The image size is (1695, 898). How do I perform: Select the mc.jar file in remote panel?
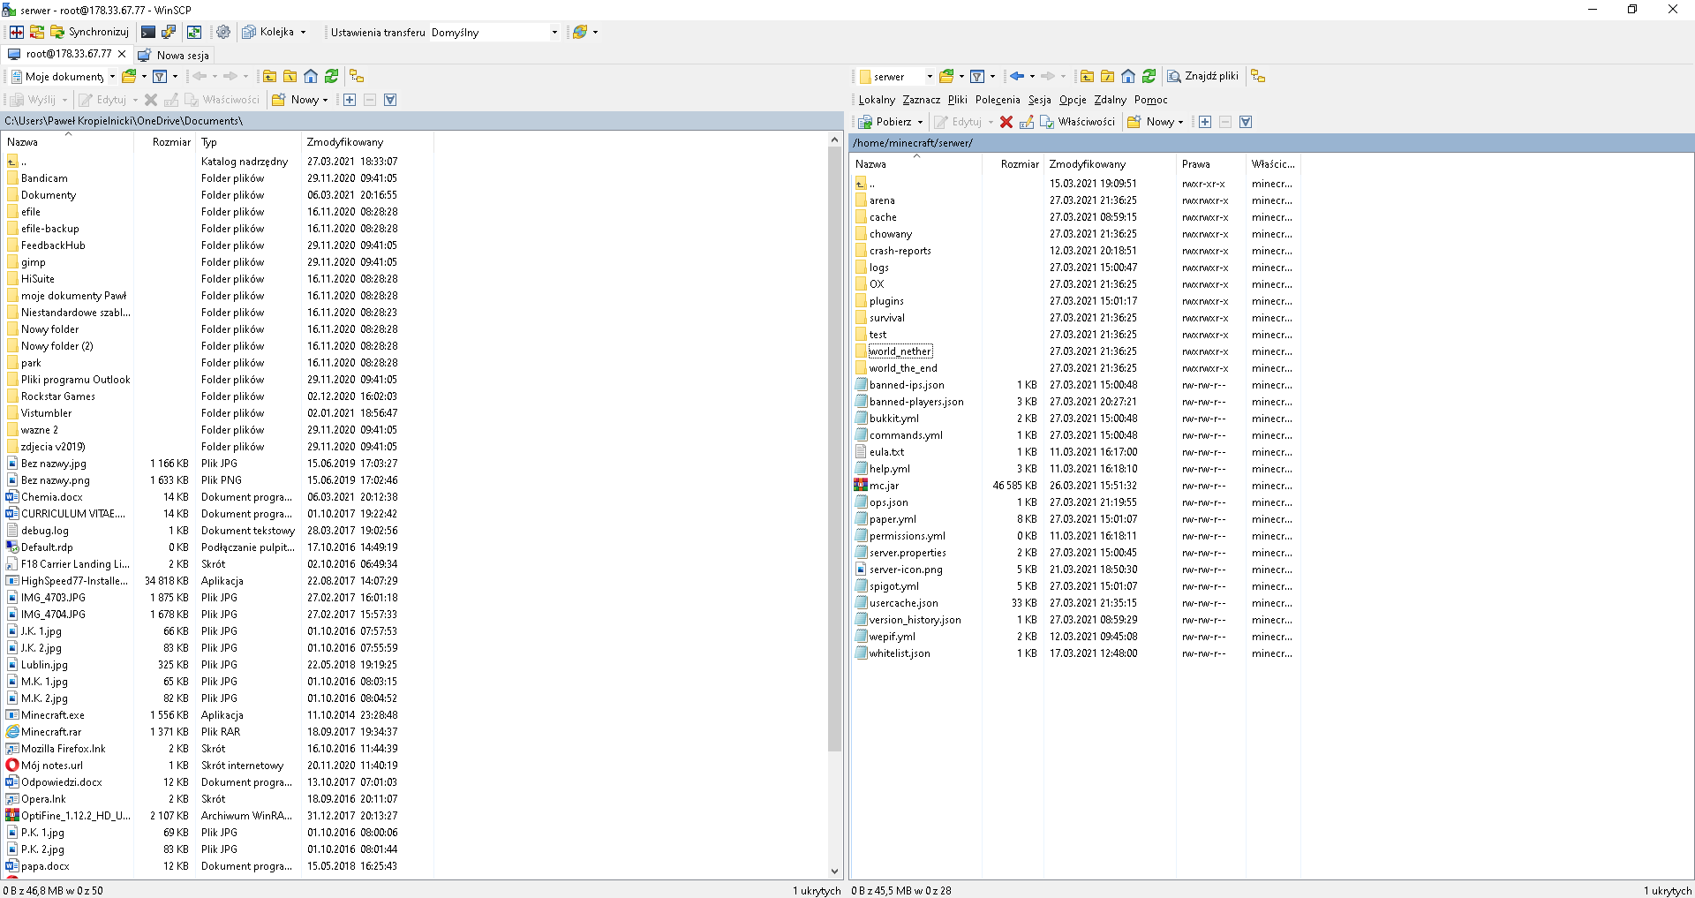point(884,486)
